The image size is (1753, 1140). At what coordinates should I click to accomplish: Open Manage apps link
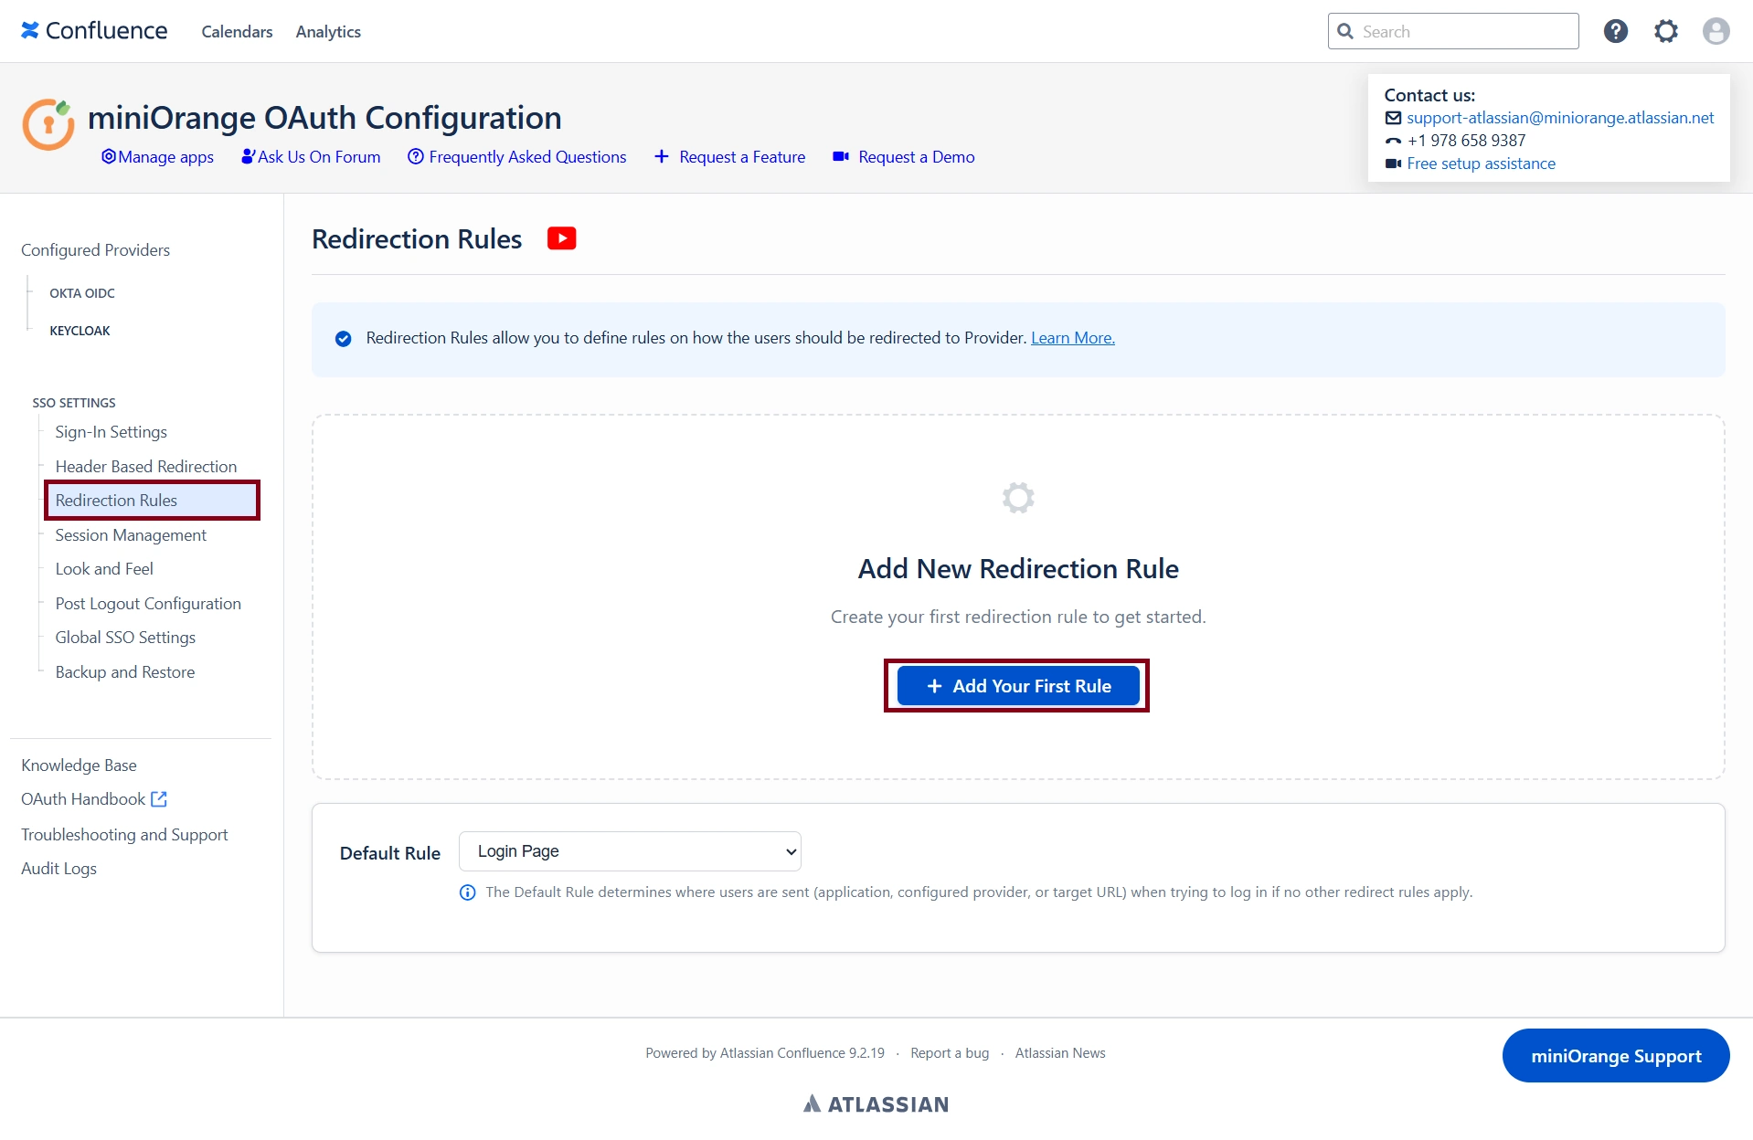click(157, 157)
